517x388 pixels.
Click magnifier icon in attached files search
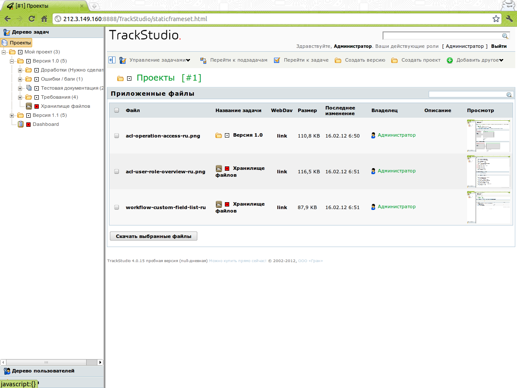(x=509, y=94)
